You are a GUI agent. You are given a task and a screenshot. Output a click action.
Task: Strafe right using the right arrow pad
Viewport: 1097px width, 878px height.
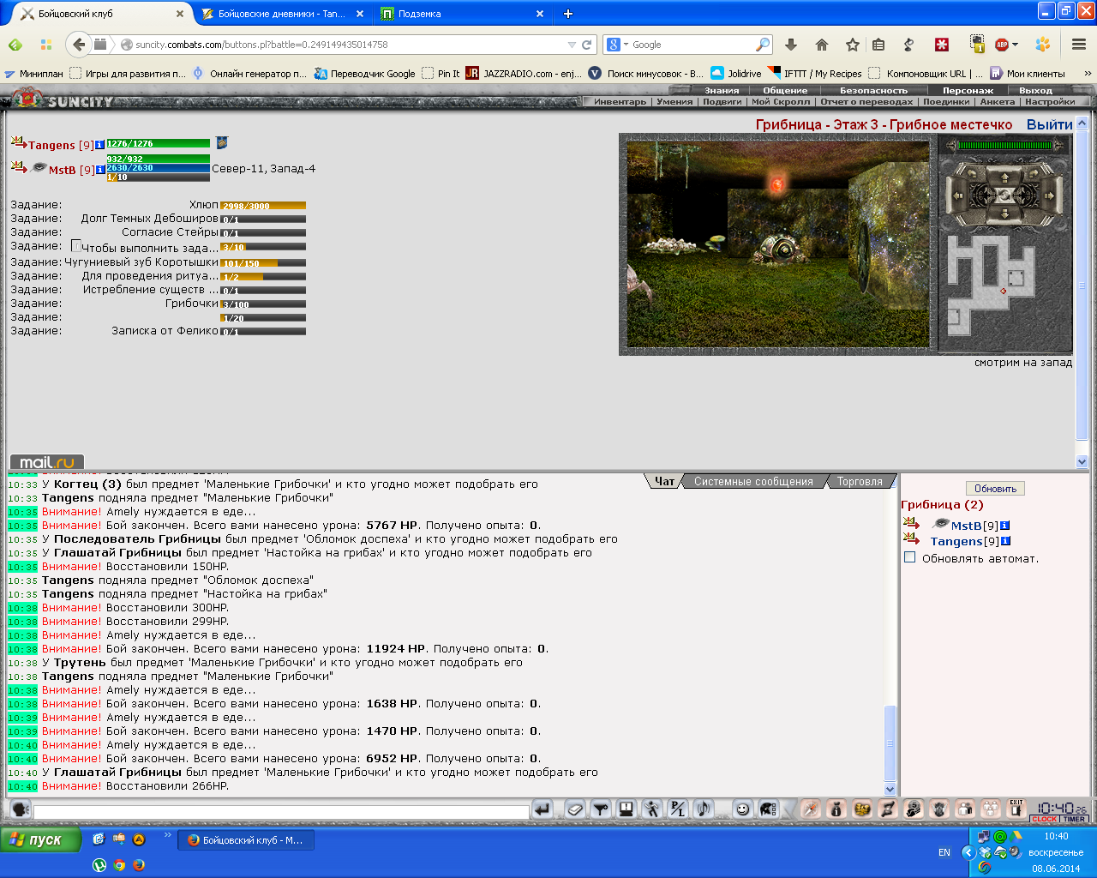click(x=1052, y=195)
